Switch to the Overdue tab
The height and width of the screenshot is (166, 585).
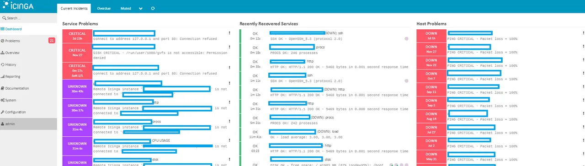coord(104,8)
